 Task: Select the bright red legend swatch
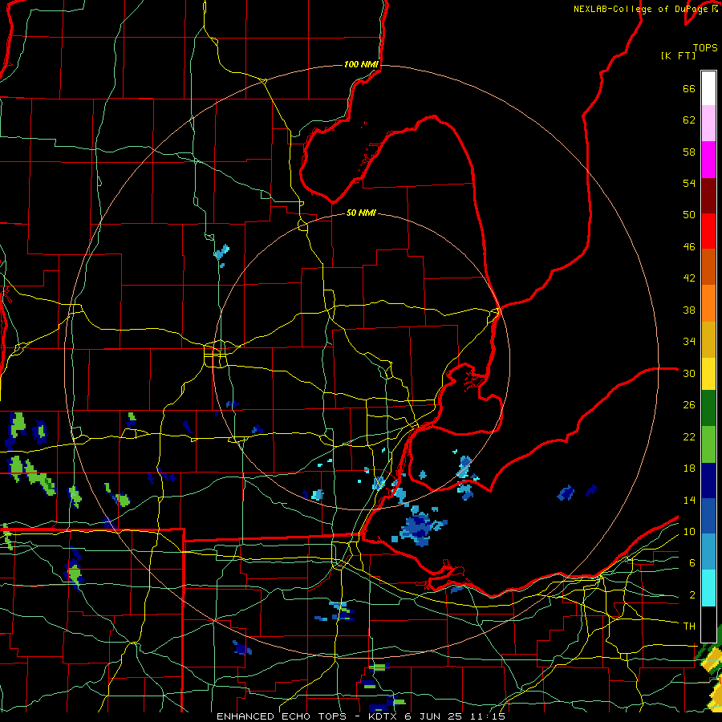pos(708,231)
